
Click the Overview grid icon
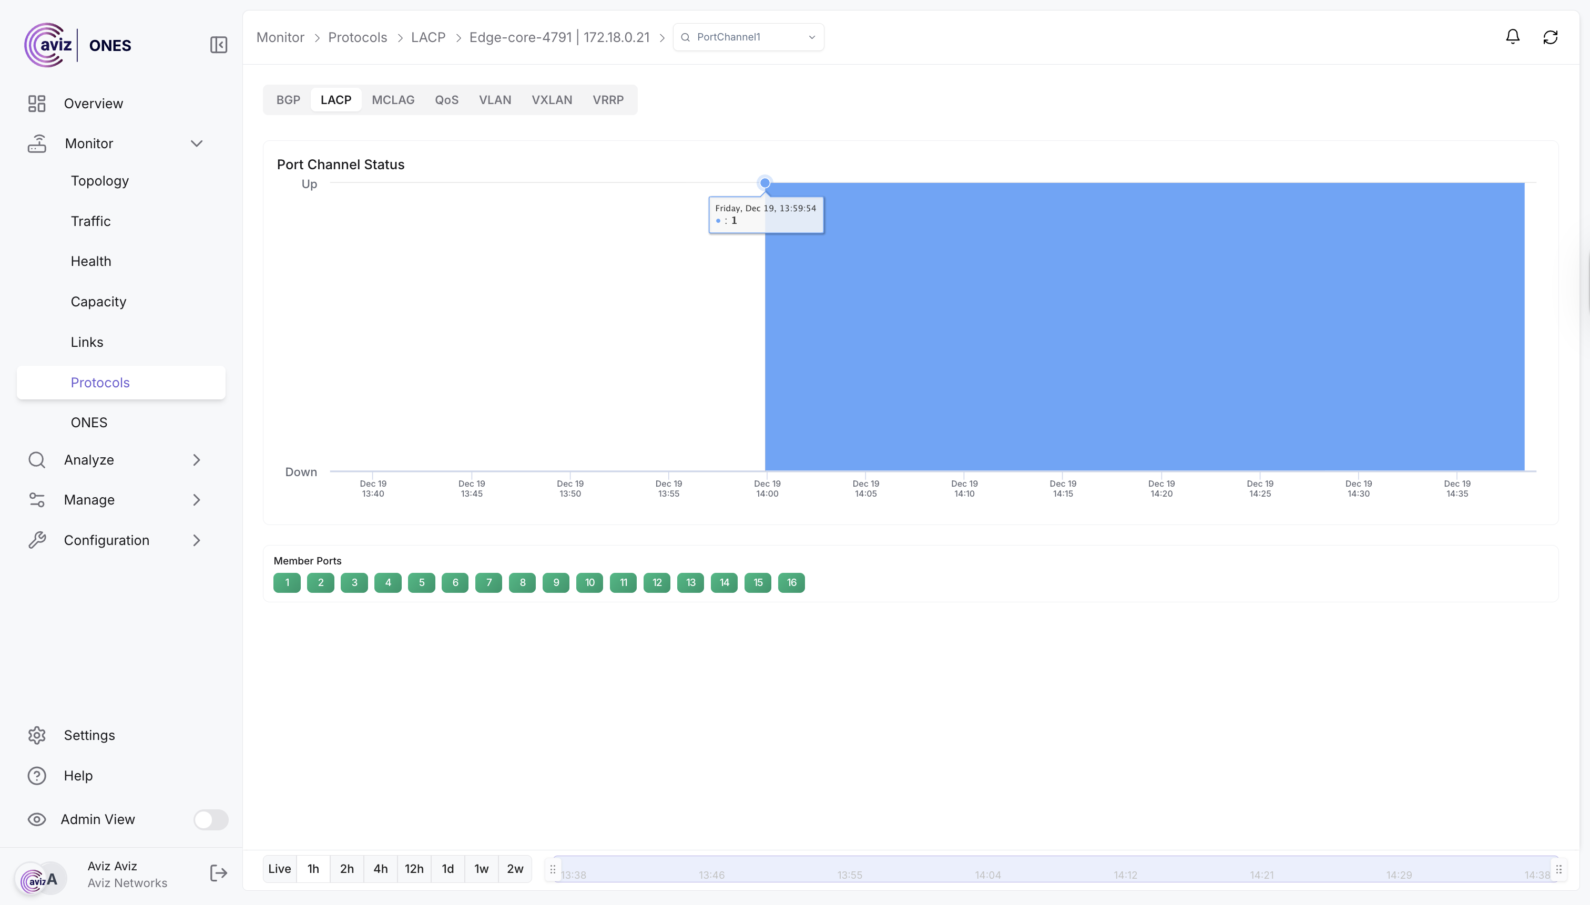[x=37, y=103]
